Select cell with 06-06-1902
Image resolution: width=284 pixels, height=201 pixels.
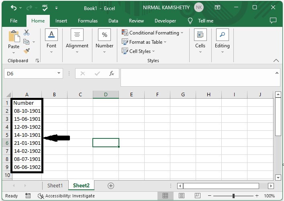pos(27,167)
